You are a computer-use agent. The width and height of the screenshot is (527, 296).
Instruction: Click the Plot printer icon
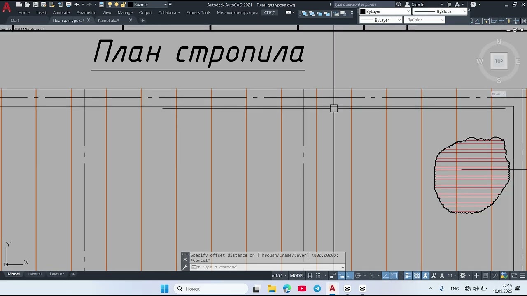68,5
